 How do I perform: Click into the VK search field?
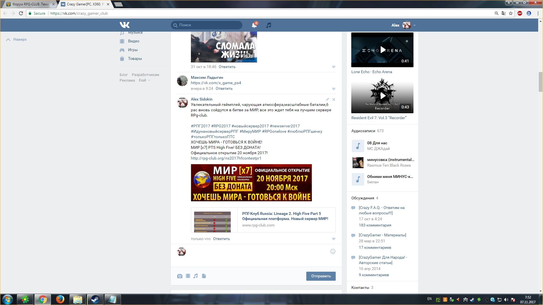pyautogui.click(x=206, y=25)
